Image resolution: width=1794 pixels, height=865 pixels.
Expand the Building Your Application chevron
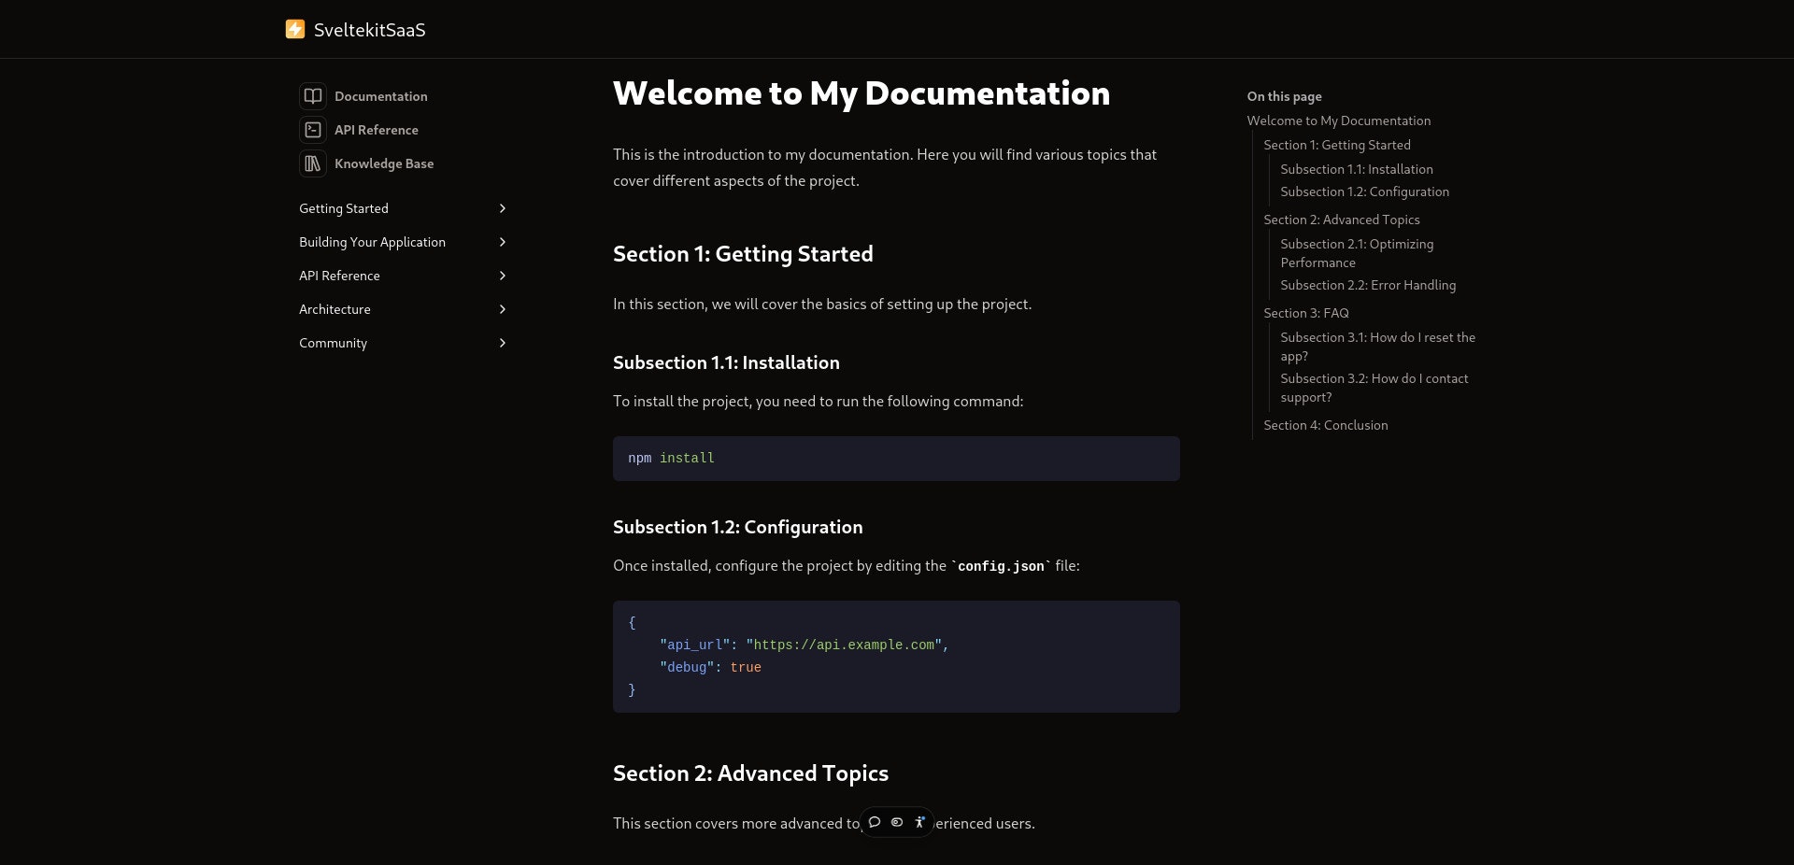[503, 242]
